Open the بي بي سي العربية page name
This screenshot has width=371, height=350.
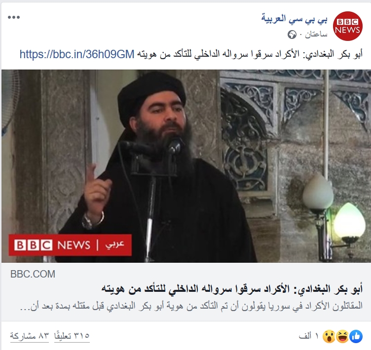295,18
